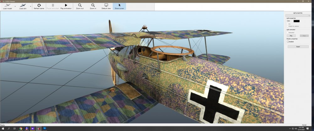The width and height of the screenshot is (314, 131).
Task: Reset to Default view
Action: pyautogui.click(x=106, y=6)
